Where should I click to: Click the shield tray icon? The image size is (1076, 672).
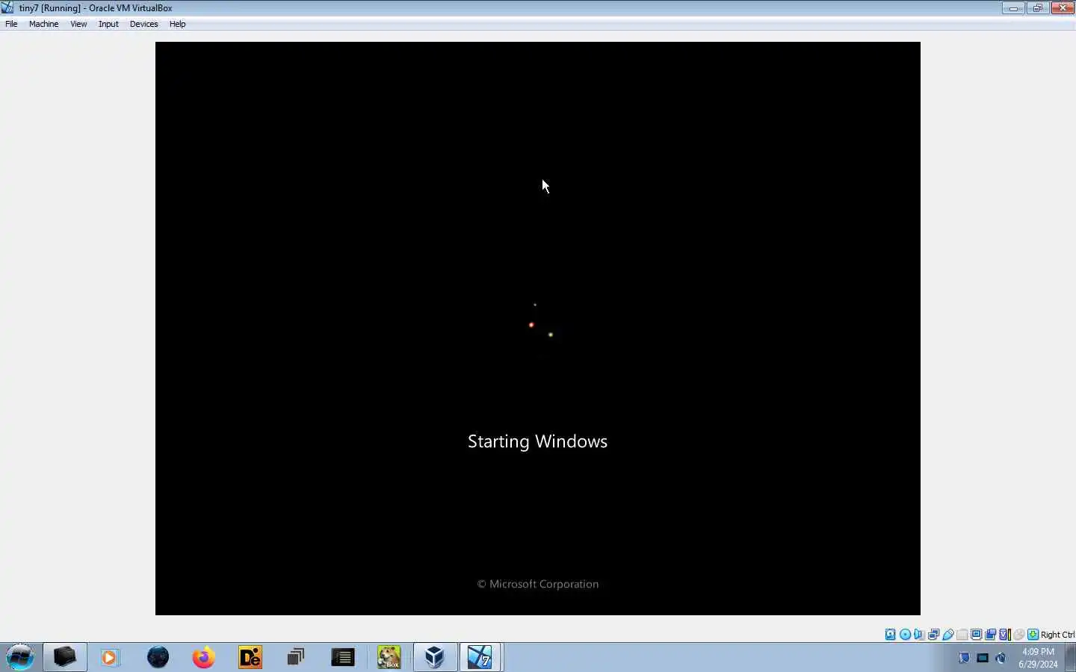(964, 658)
